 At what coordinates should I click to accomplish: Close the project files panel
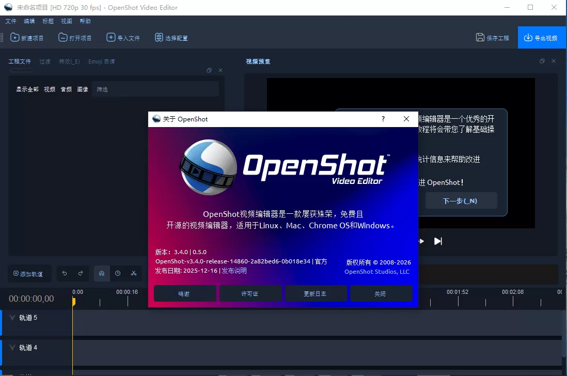click(220, 70)
